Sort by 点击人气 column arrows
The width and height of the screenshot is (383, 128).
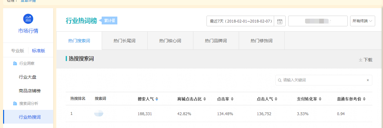coord(276,99)
